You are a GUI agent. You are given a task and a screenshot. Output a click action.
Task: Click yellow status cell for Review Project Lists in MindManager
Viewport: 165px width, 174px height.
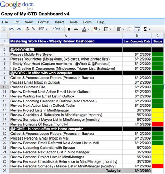click(157, 110)
